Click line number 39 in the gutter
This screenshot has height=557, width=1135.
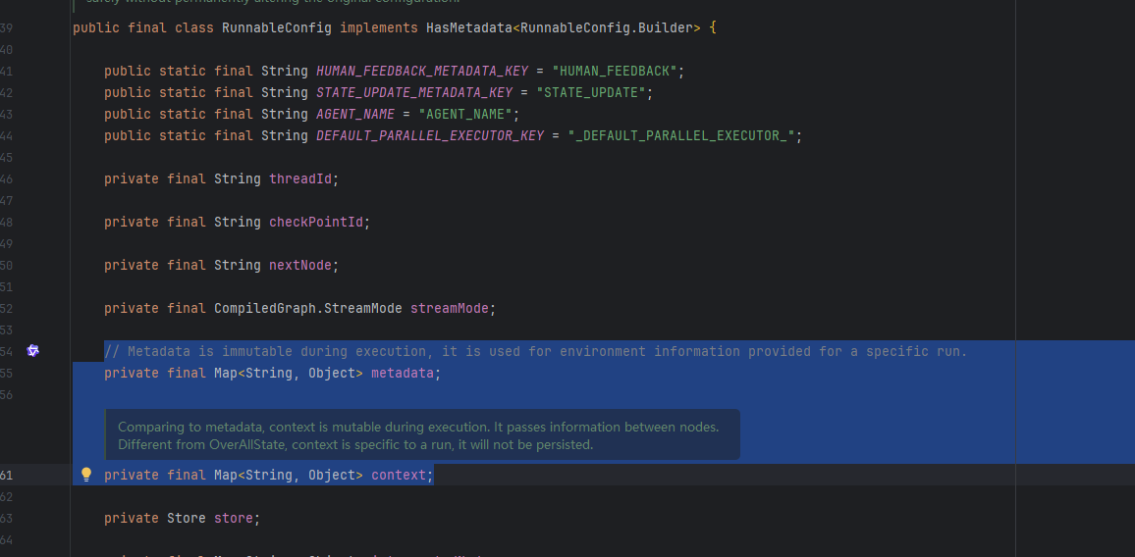pos(6,28)
